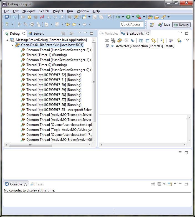The height and width of the screenshot is (217, 195).
Task: Open the External Tools dropdown arrow
Action: coord(144,17)
